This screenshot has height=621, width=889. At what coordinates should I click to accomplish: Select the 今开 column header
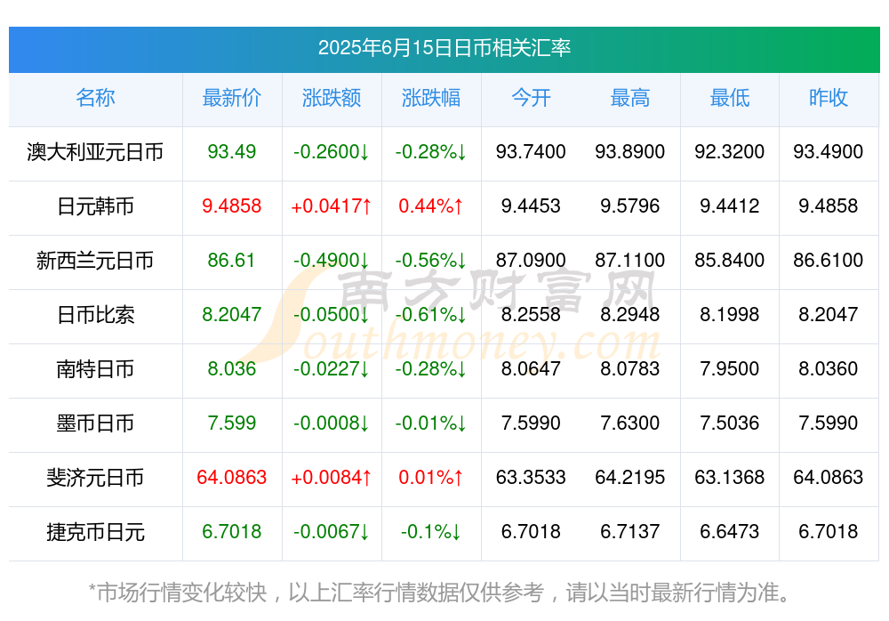[531, 98]
